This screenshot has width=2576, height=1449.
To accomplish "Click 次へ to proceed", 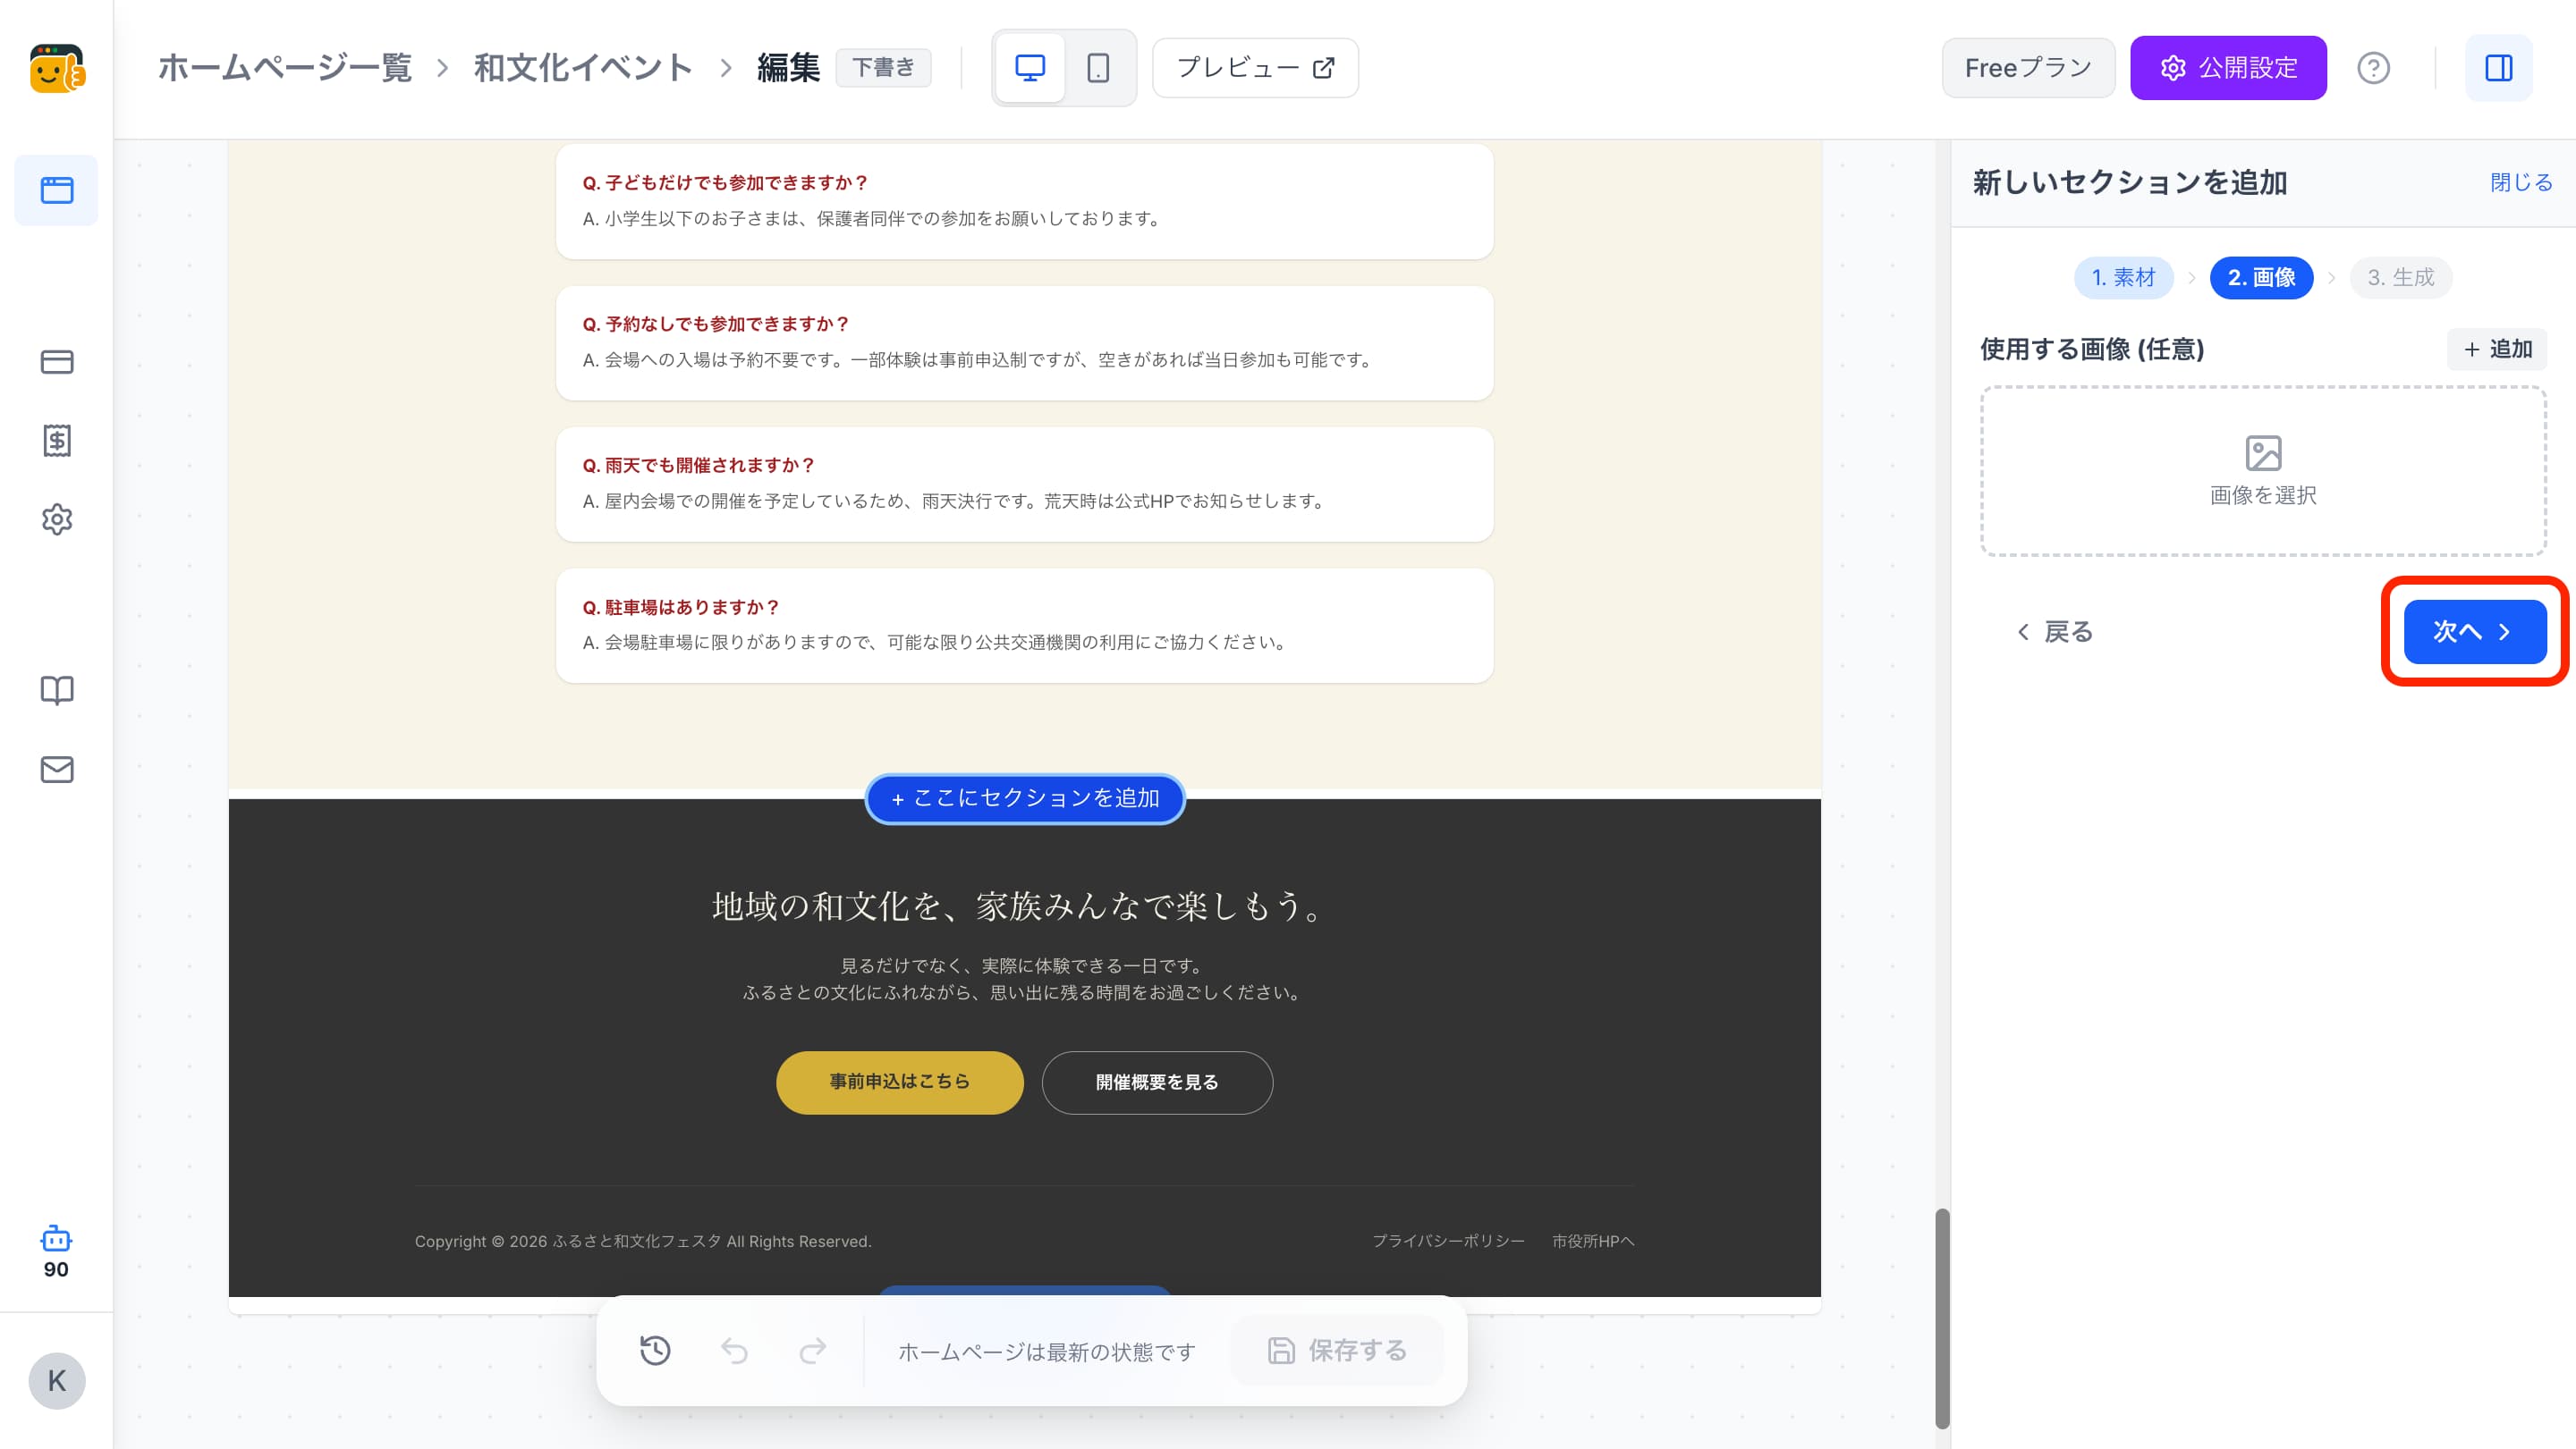I will tap(2474, 632).
